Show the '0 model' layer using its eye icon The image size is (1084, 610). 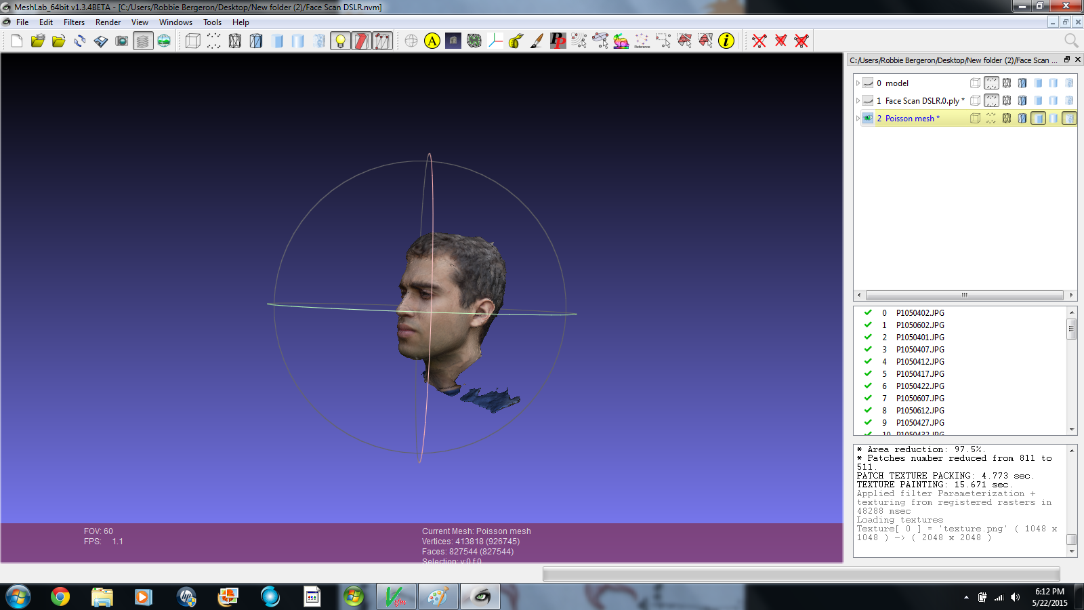868,83
